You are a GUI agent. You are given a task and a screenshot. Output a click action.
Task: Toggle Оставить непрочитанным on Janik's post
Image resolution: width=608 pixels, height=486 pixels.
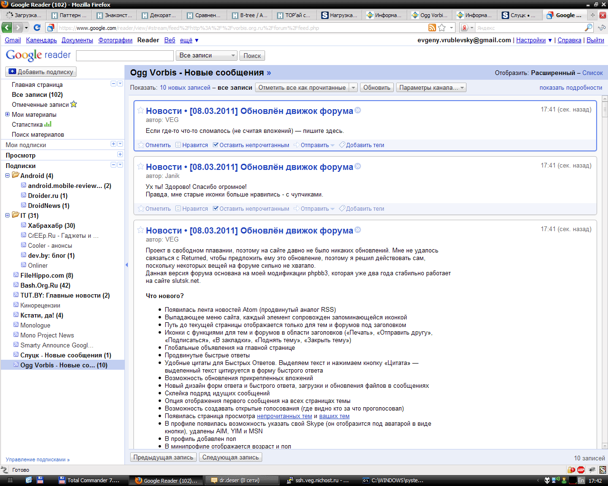216,209
